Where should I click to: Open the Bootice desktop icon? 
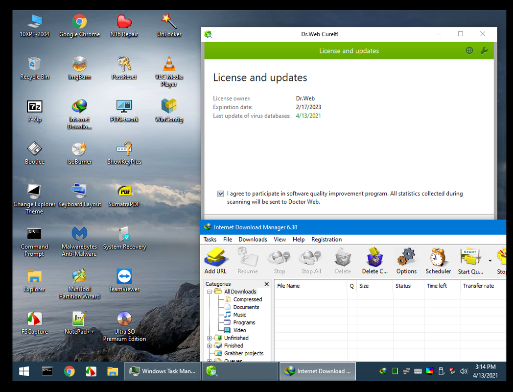point(34,153)
